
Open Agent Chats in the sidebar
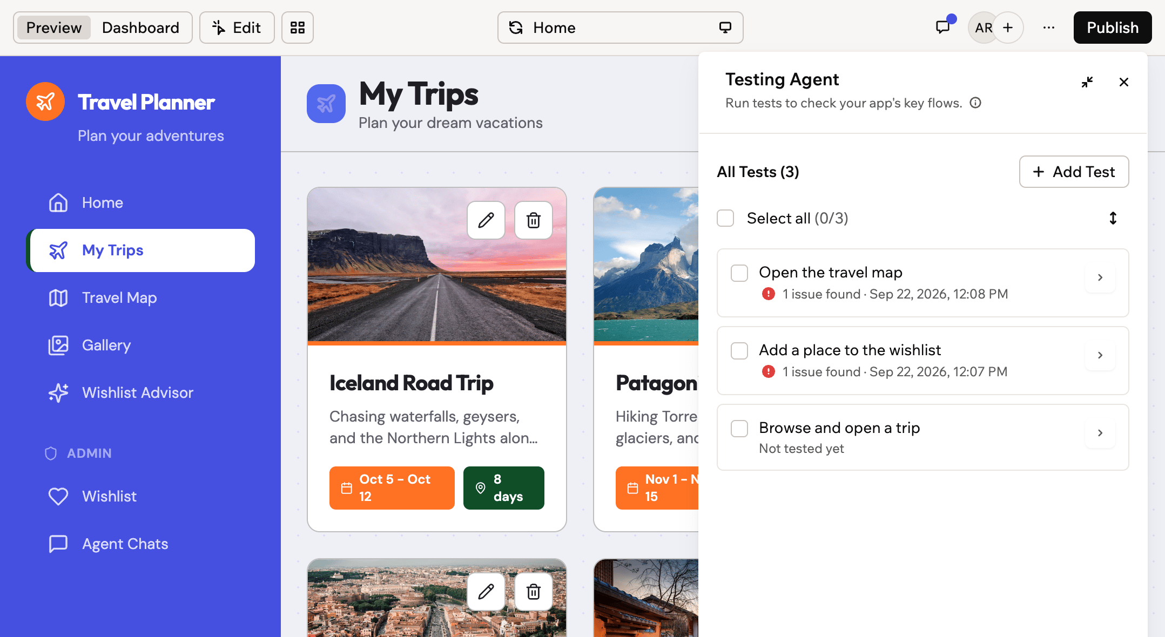pyautogui.click(x=140, y=544)
